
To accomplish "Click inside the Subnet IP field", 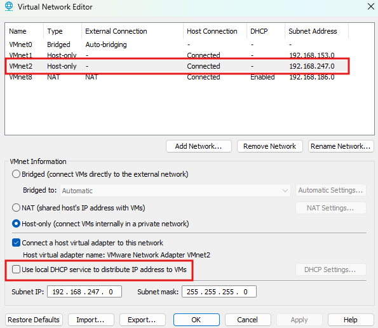I will pos(84,292).
